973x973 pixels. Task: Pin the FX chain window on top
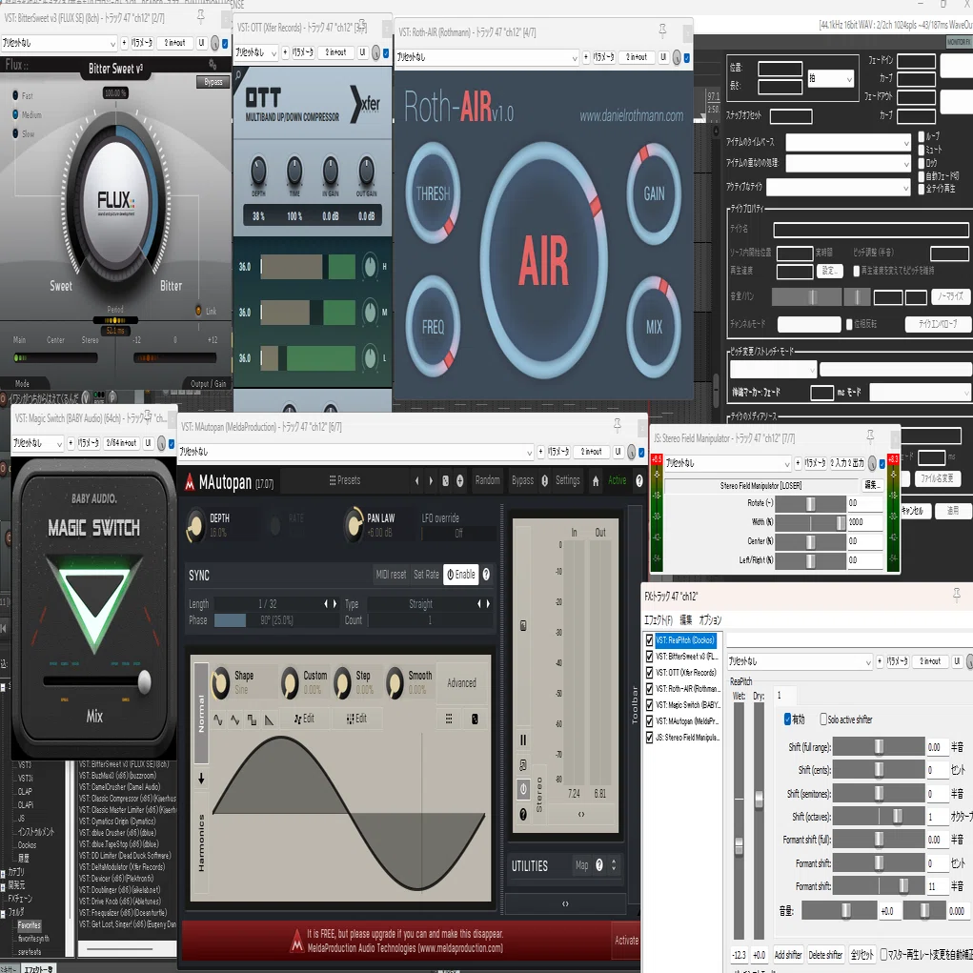(956, 595)
